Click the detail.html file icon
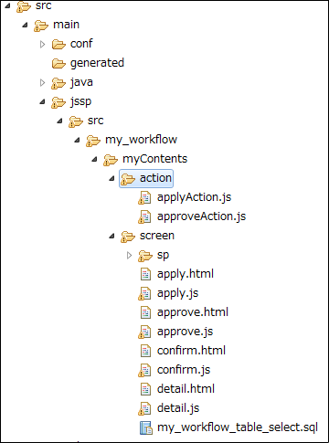The height and width of the screenshot is (443, 329). tap(145, 389)
